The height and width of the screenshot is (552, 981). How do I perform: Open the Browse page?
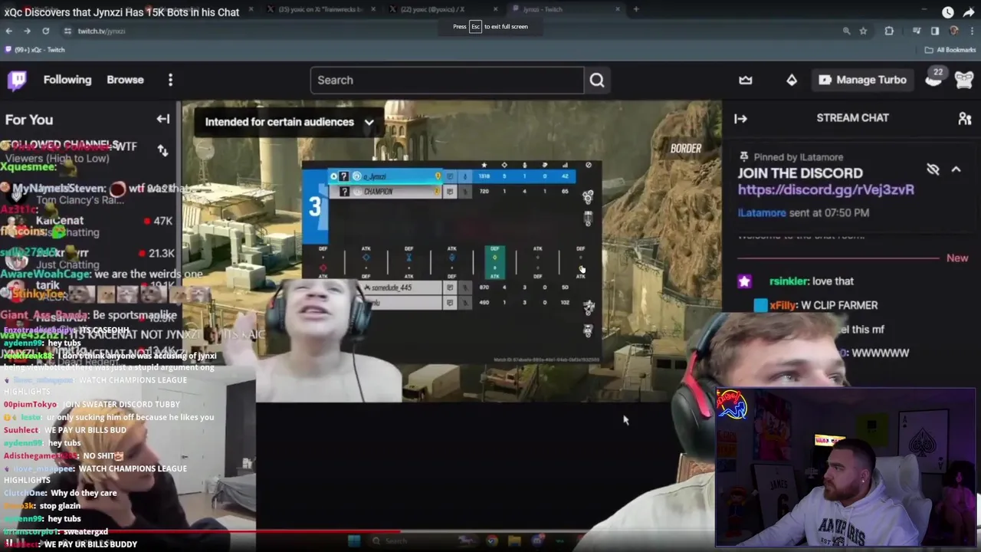click(x=125, y=80)
